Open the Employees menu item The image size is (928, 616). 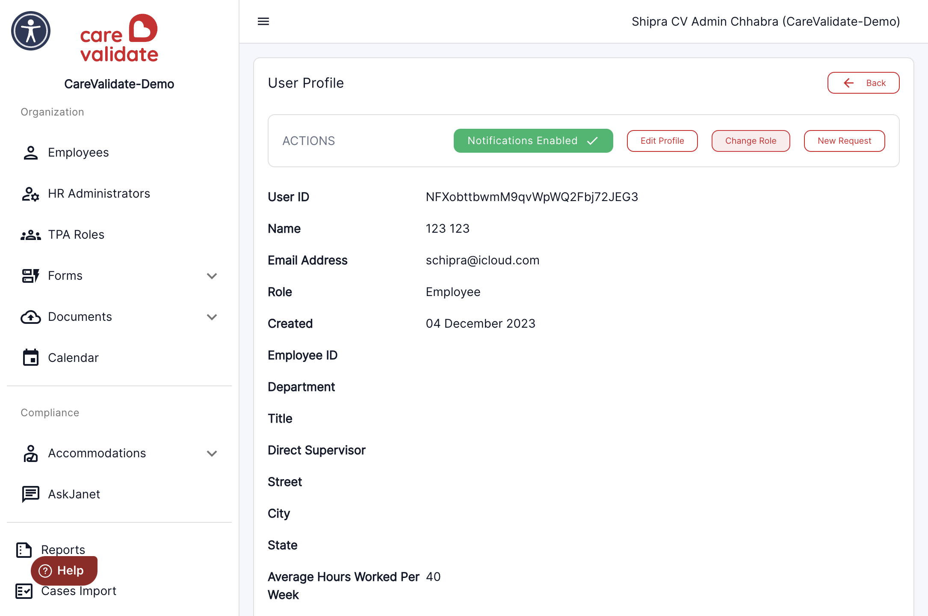(x=119, y=153)
